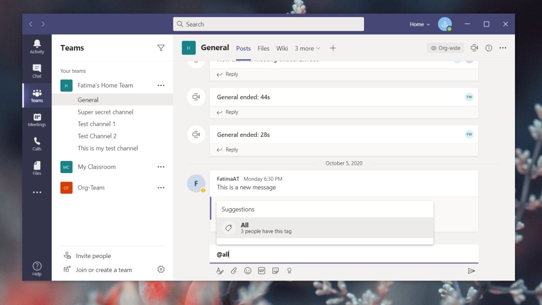This screenshot has height=305, width=542.
Task: Open the message Format options icon
Action: click(x=220, y=271)
